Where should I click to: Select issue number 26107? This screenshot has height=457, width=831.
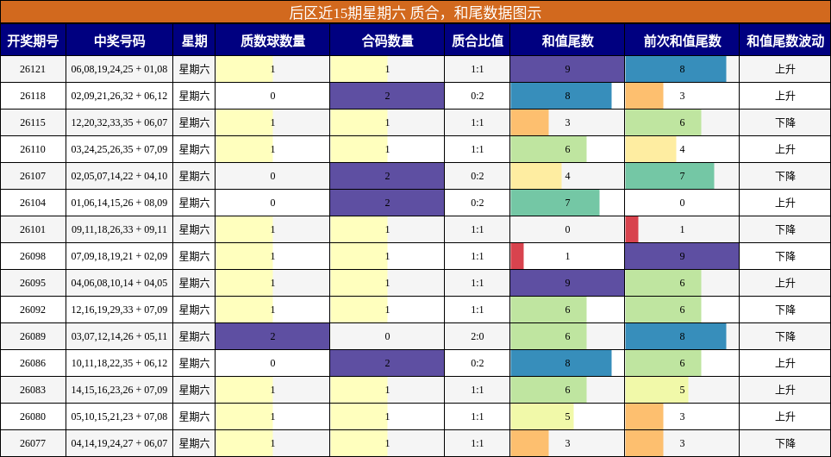point(33,176)
